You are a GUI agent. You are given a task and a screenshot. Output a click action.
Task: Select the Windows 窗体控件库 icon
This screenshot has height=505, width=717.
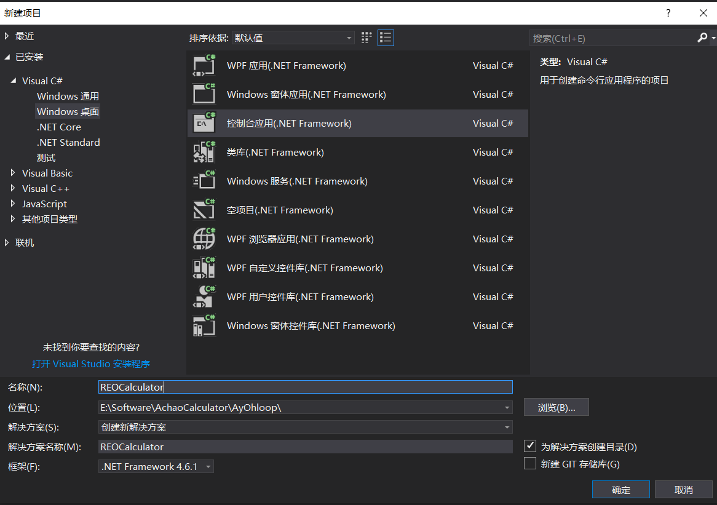pos(204,325)
